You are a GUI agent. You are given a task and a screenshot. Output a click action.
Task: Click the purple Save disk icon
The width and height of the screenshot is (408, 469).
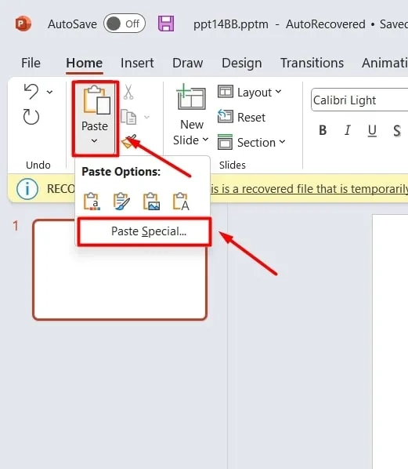(166, 24)
